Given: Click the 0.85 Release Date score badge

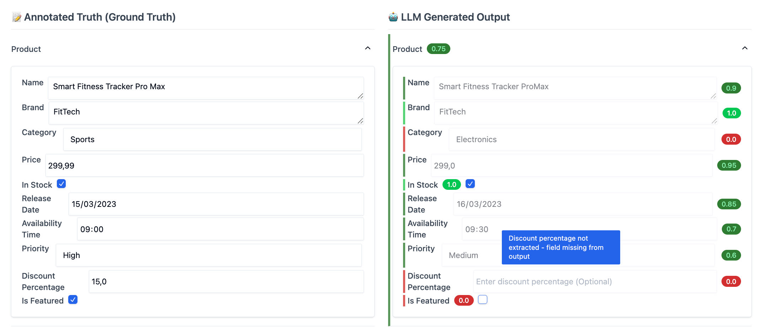Looking at the screenshot, I should point(729,204).
